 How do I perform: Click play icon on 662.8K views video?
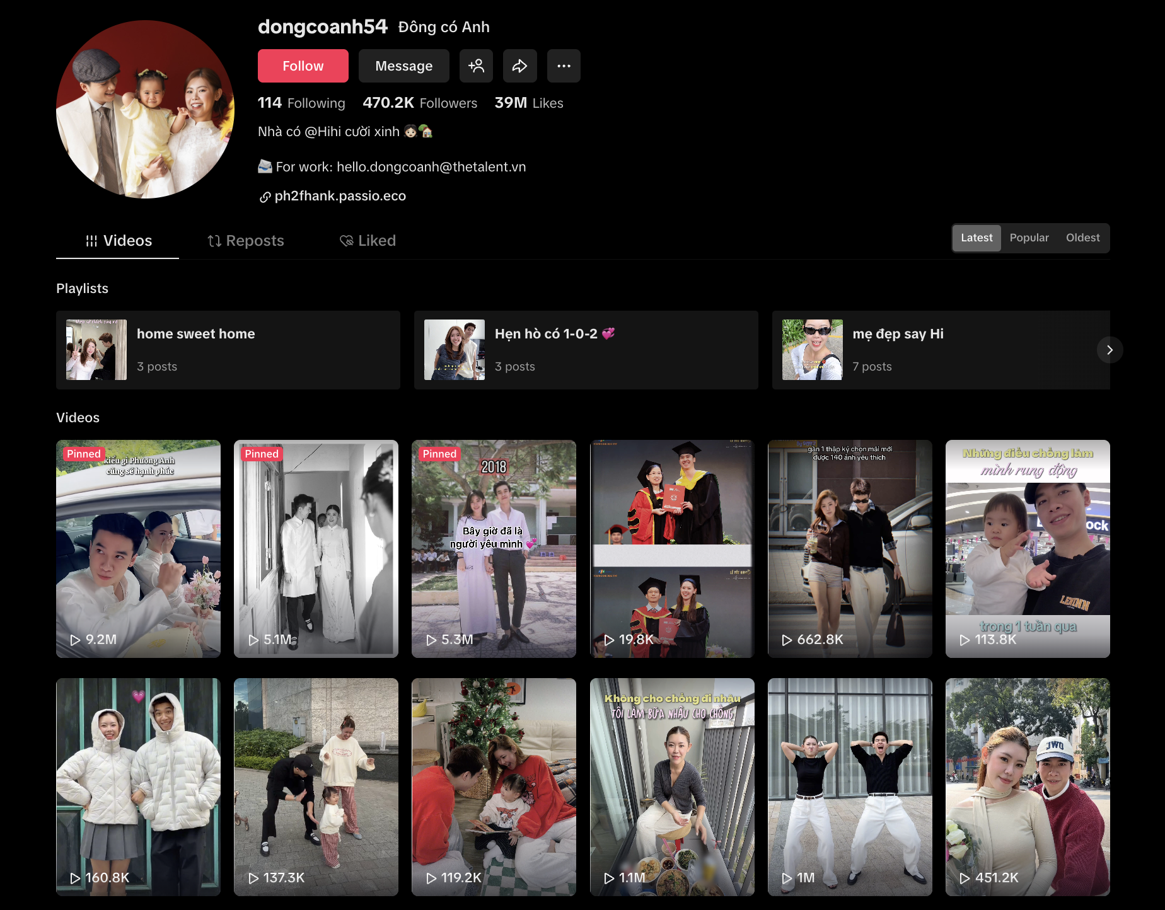(x=787, y=640)
